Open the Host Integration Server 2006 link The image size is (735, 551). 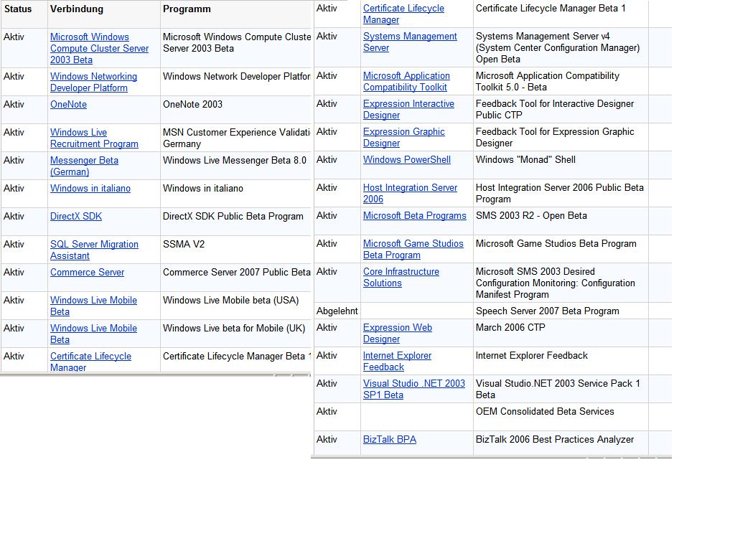point(410,194)
